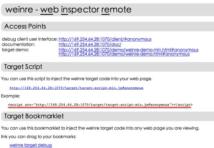The width and height of the screenshot is (214, 148).
Task: Click the paragraph describing the bookmarklet usage
Action: pyautogui.click(x=100, y=128)
